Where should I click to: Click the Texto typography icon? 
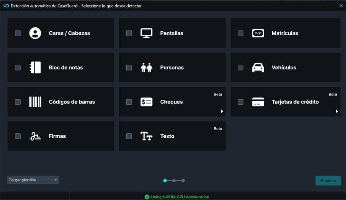point(146,136)
